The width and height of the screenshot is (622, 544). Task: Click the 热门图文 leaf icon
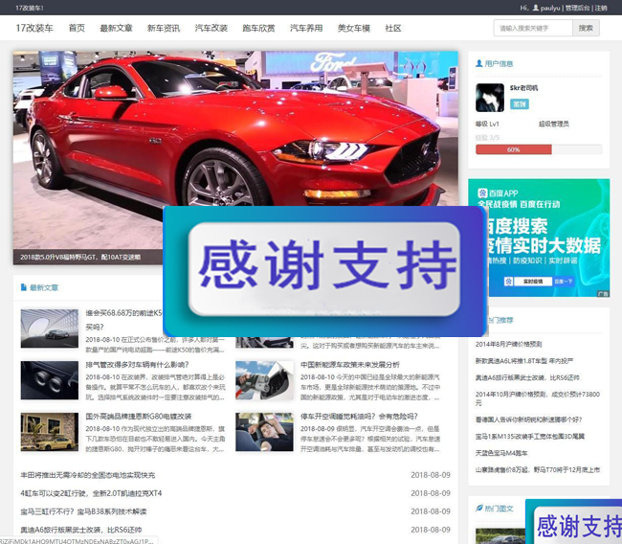[479, 508]
